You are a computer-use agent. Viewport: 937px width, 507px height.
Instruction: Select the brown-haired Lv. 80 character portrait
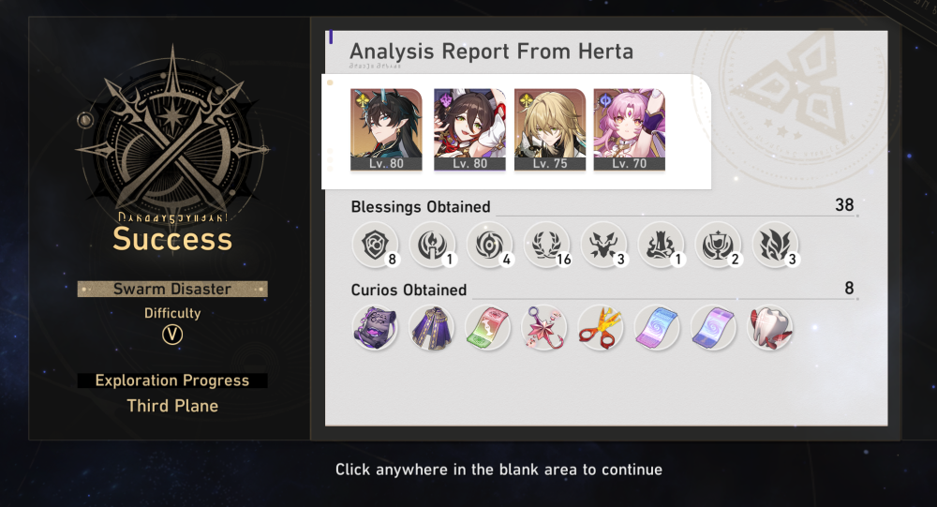pyautogui.click(x=469, y=129)
